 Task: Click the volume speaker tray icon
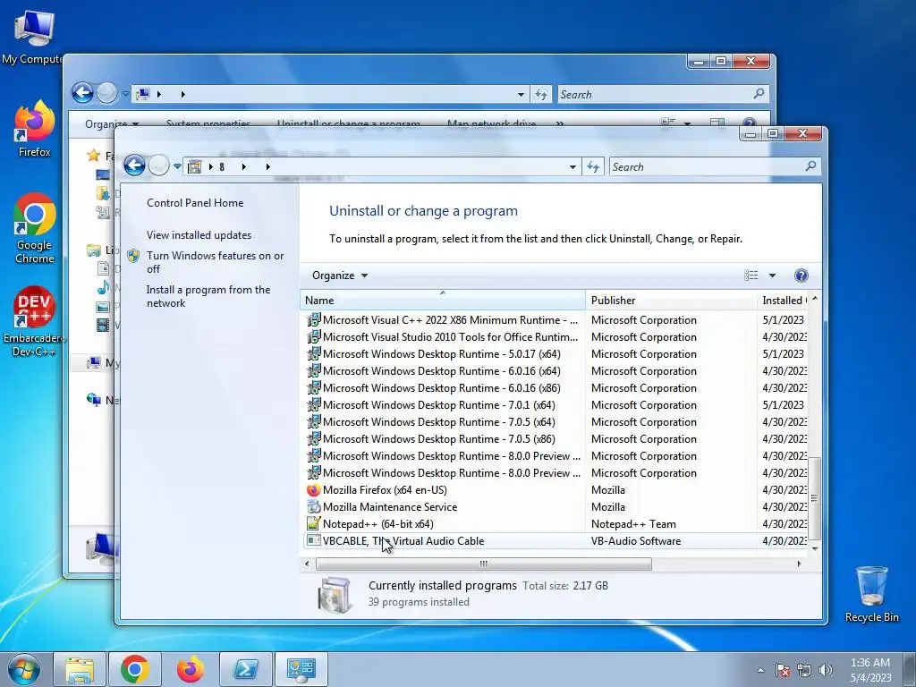826,669
